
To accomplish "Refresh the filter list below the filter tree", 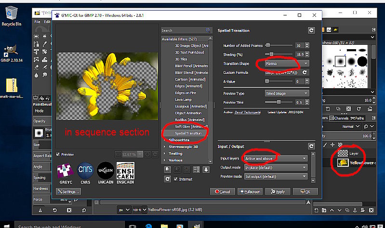I will point(168,179).
